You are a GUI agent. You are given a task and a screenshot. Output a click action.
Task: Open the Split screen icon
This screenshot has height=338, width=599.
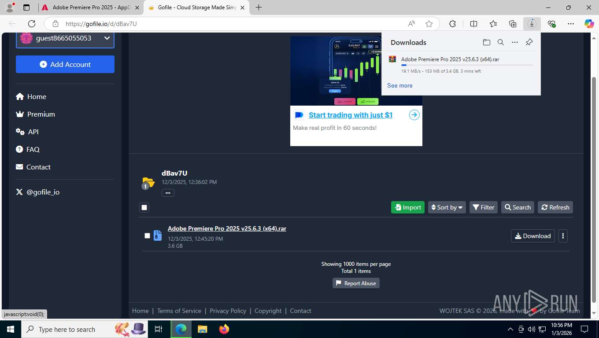[x=474, y=24]
